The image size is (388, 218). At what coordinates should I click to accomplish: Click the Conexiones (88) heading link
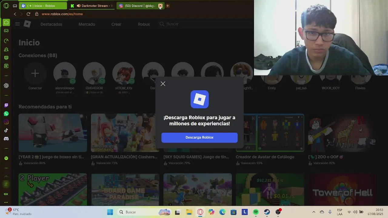pos(38,55)
